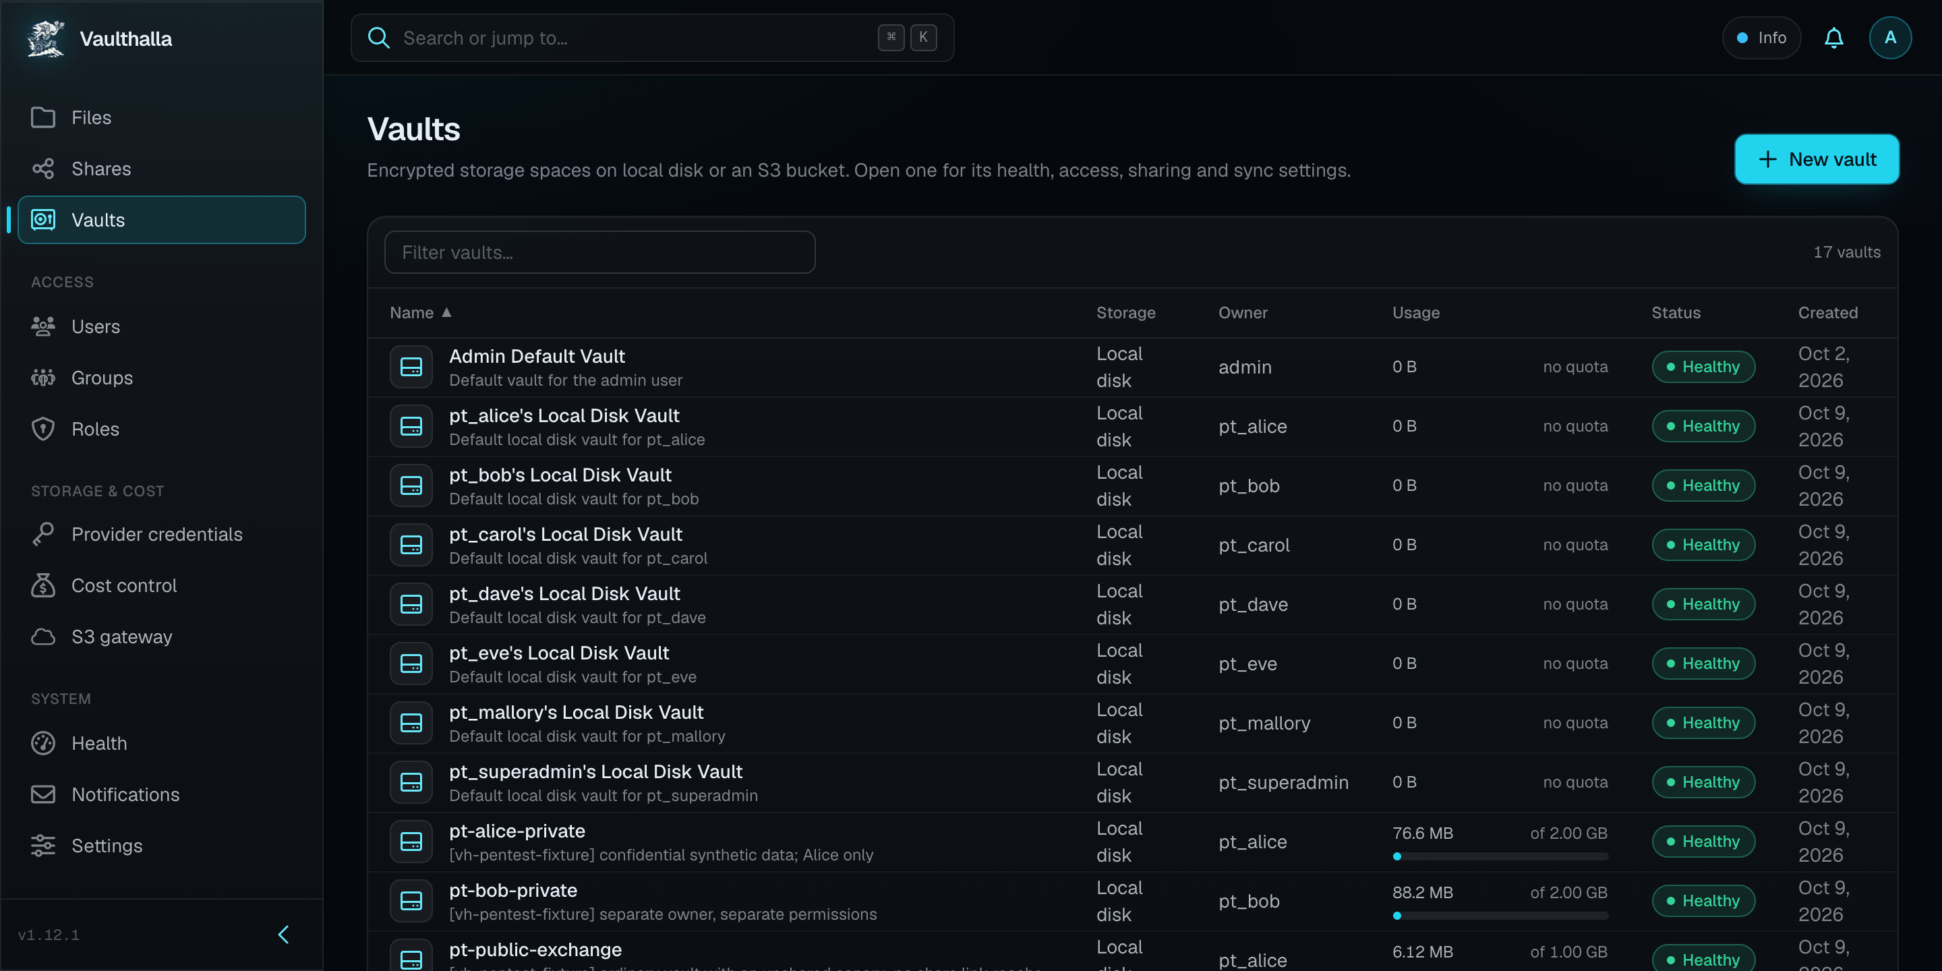Open the Roles page
Viewport: 1942px width, 971px height.
(x=161, y=429)
